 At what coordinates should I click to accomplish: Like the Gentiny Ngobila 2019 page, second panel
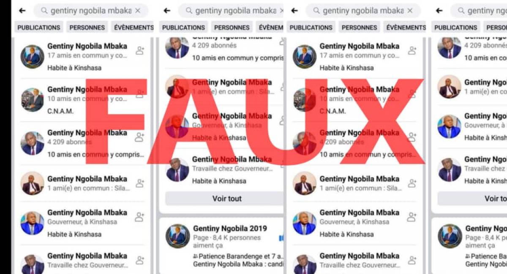pyautogui.click(x=281, y=239)
